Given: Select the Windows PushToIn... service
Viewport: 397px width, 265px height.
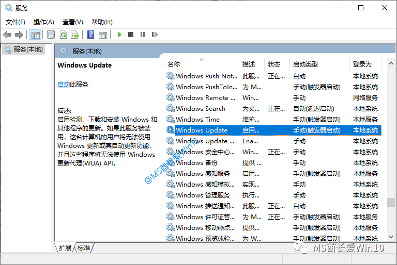Looking at the screenshot, I should (x=273, y=87).
